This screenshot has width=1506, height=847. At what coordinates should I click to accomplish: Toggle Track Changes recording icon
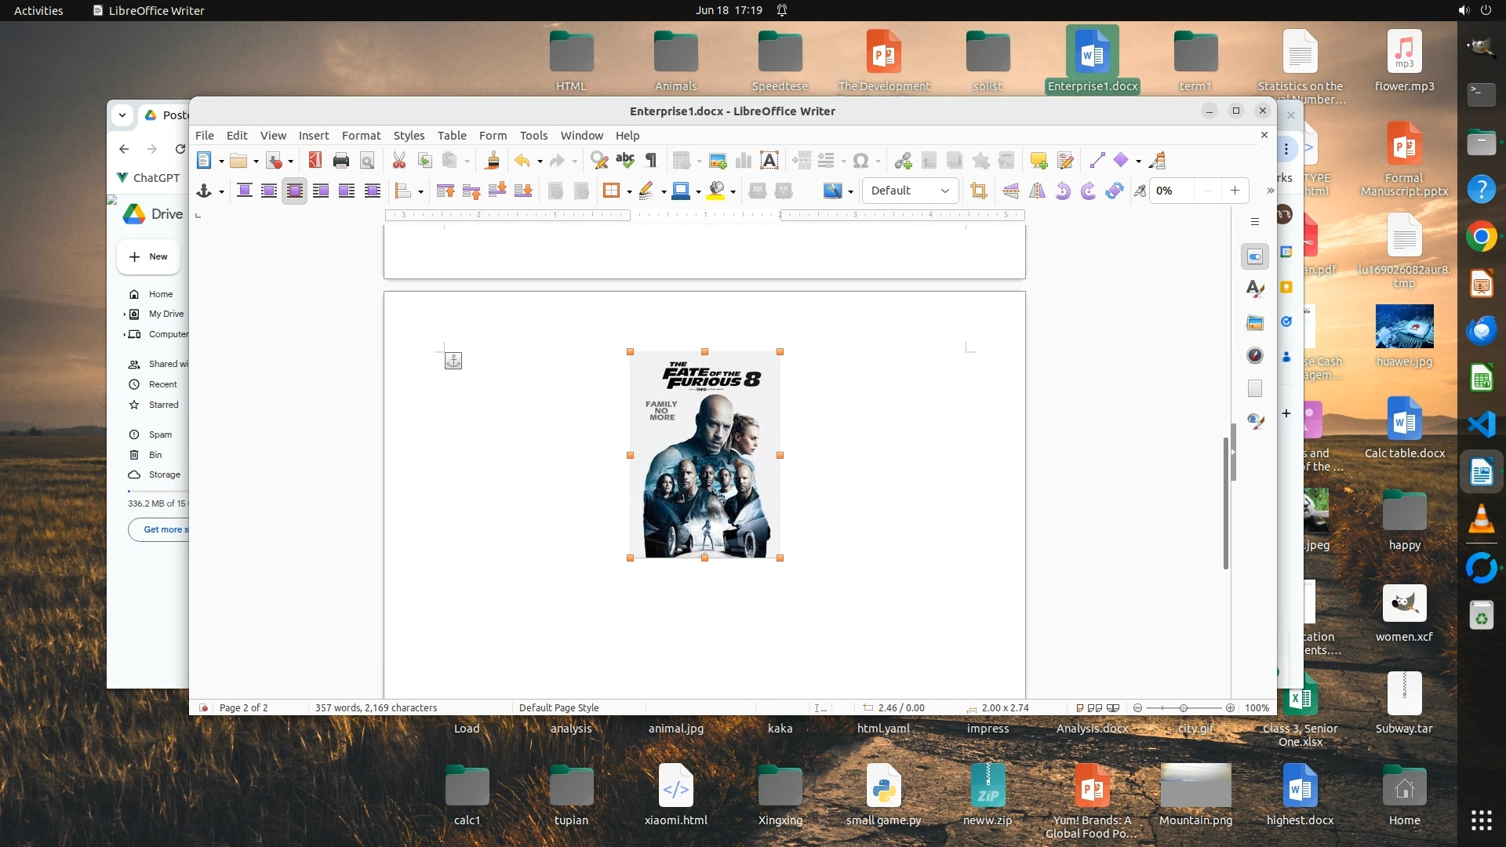pos(1065,161)
